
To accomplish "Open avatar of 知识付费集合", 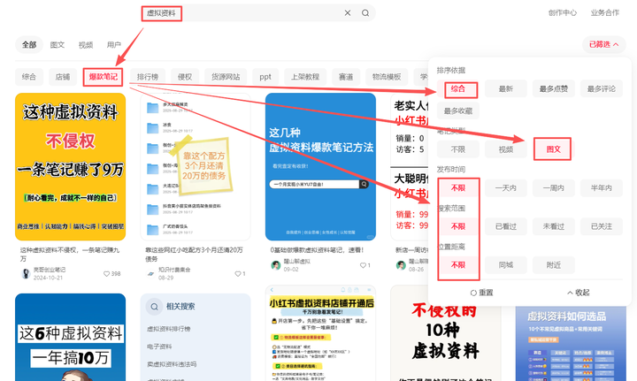I will (150, 273).
